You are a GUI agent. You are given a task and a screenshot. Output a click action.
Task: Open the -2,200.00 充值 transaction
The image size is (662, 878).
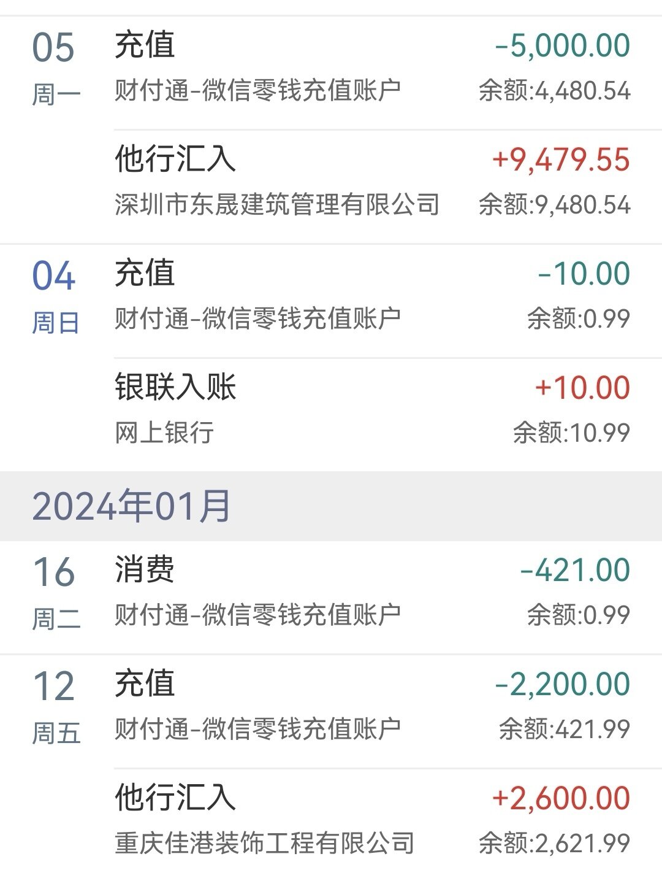372,712
